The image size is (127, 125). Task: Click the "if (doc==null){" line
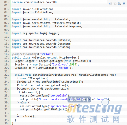point(29,92)
